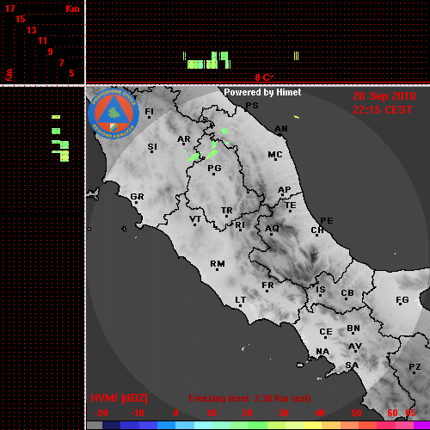Click the echo blocks in the left cross-section
Screen dimensions: 430x430
pos(60,138)
